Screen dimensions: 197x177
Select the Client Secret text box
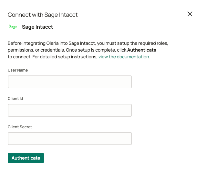(70, 139)
